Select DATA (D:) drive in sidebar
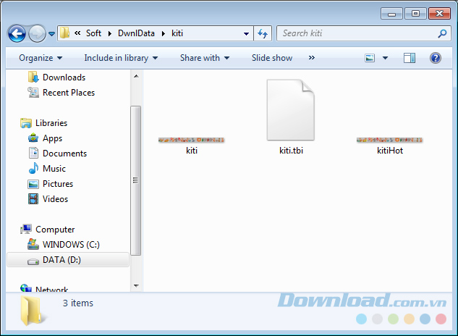 point(61,260)
